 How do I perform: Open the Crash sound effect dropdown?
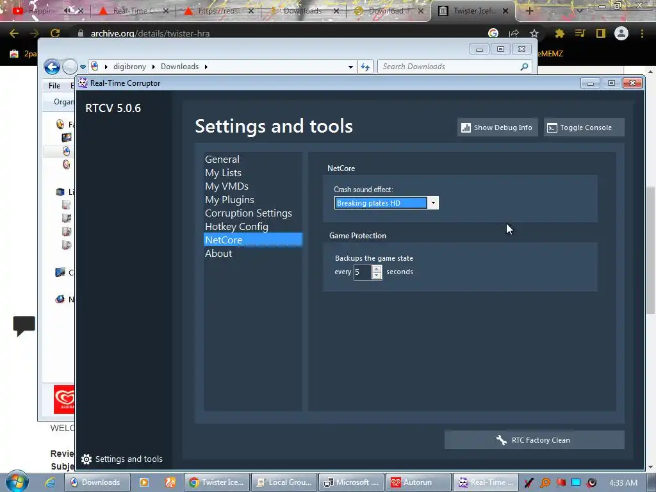[433, 203]
